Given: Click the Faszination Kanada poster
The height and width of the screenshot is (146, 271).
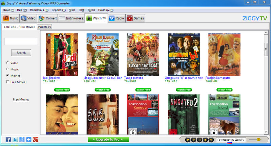Looking at the screenshot, I should pos(143,114).
